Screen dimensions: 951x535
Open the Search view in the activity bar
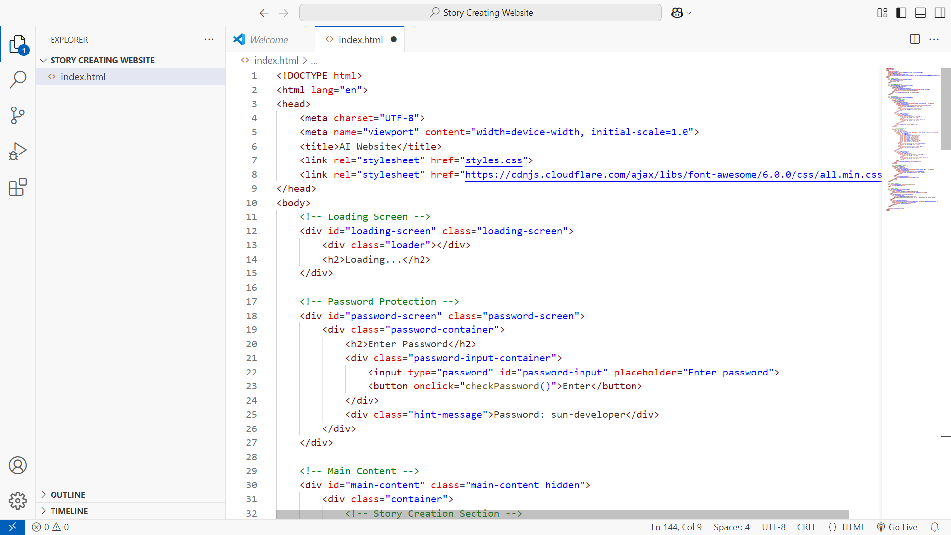coord(18,79)
